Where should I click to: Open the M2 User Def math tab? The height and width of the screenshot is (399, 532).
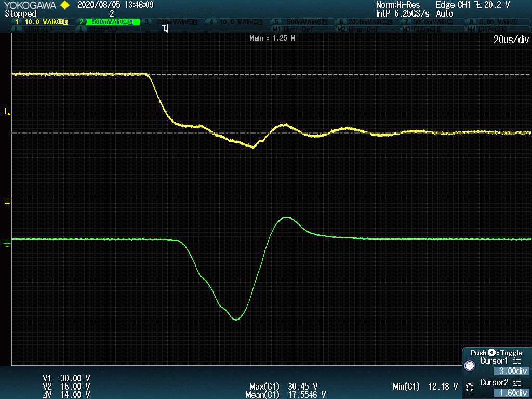click(367, 29)
